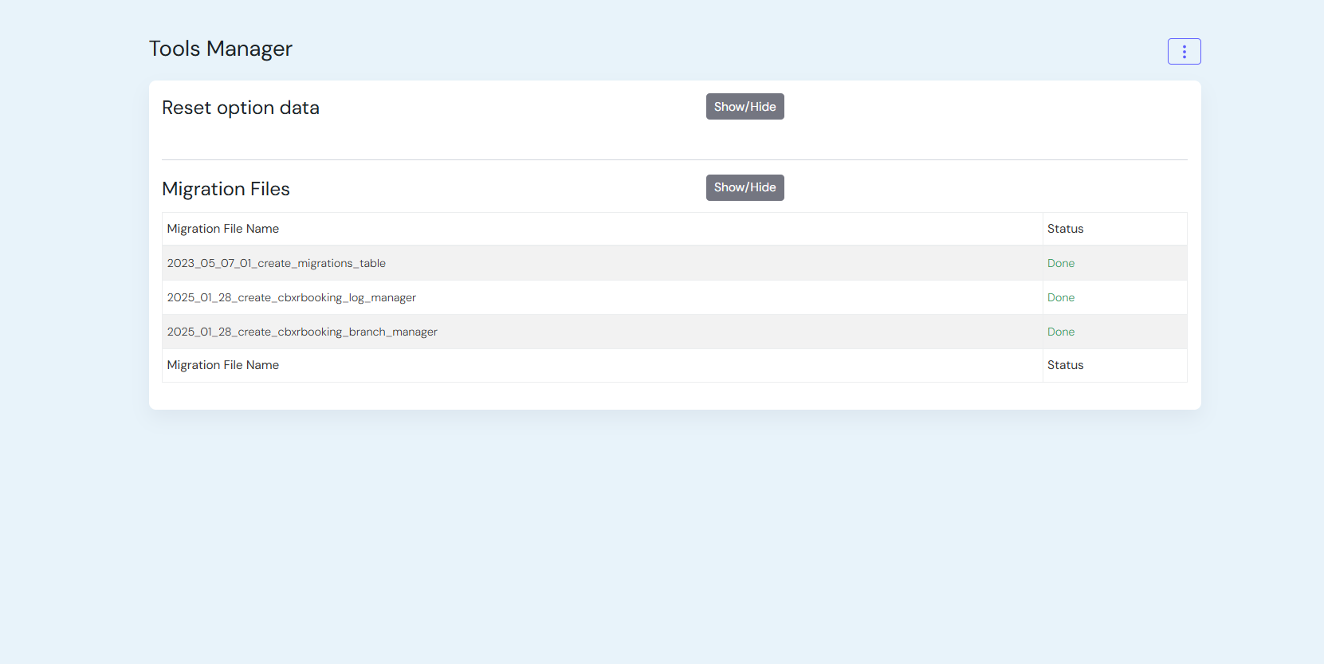Image resolution: width=1324 pixels, height=664 pixels.
Task: Toggle Show/Hide for Reset option data
Action: tap(745, 107)
